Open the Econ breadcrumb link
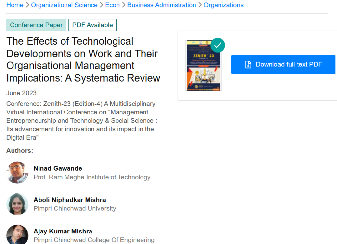337x244 pixels. [112, 5]
